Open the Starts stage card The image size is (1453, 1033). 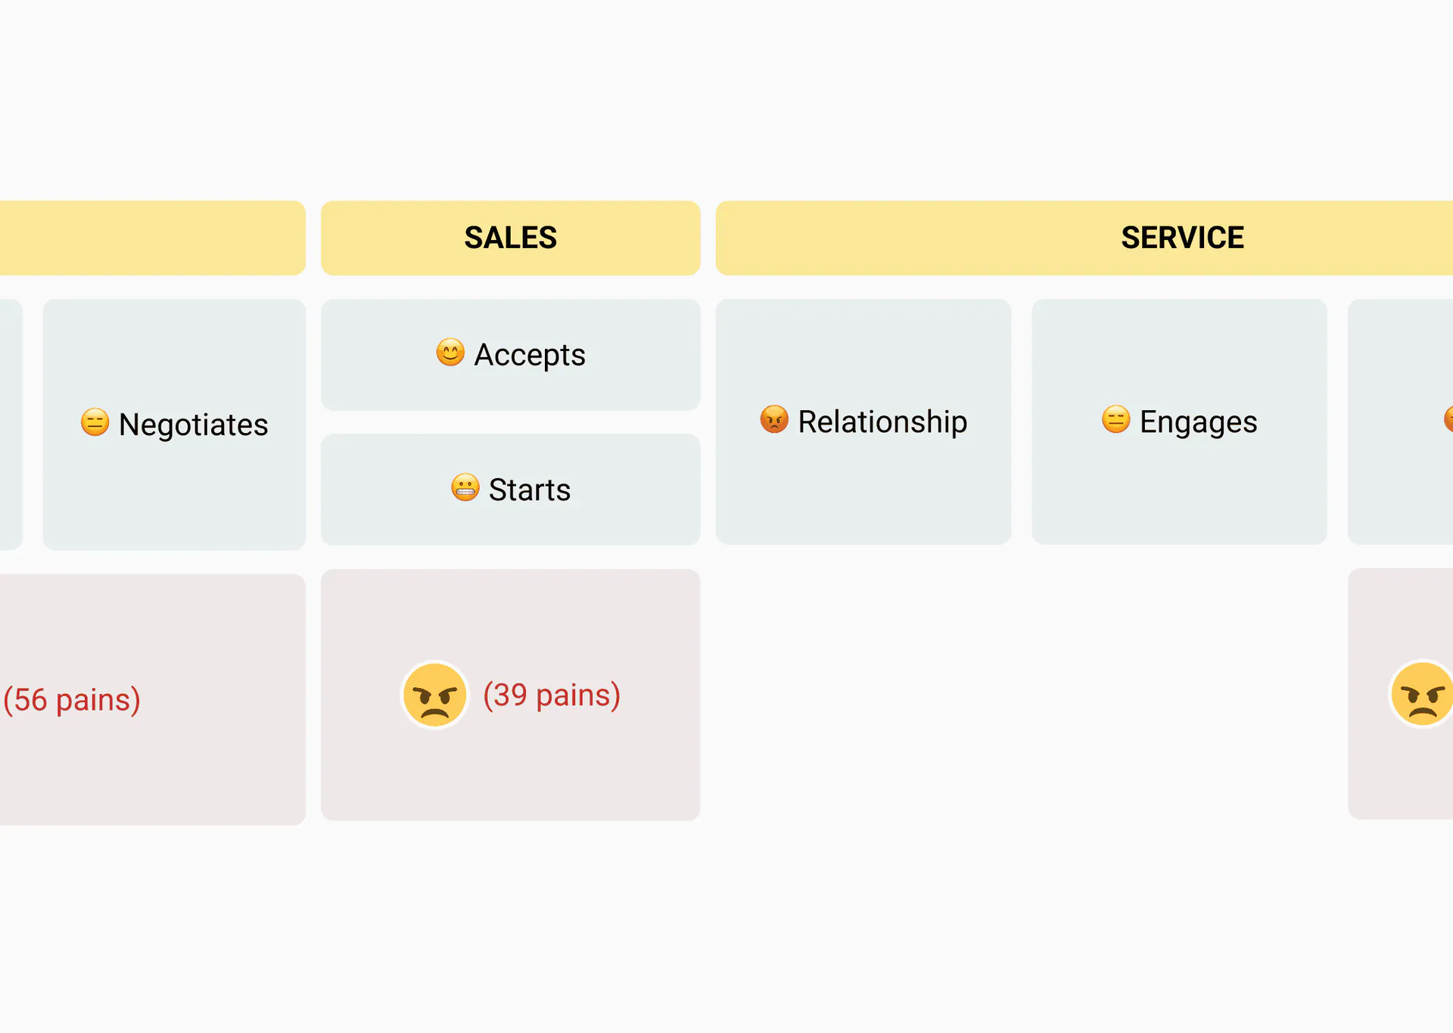point(511,490)
